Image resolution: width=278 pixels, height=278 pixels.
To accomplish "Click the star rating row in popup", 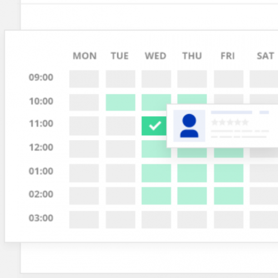I will tap(230, 122).
